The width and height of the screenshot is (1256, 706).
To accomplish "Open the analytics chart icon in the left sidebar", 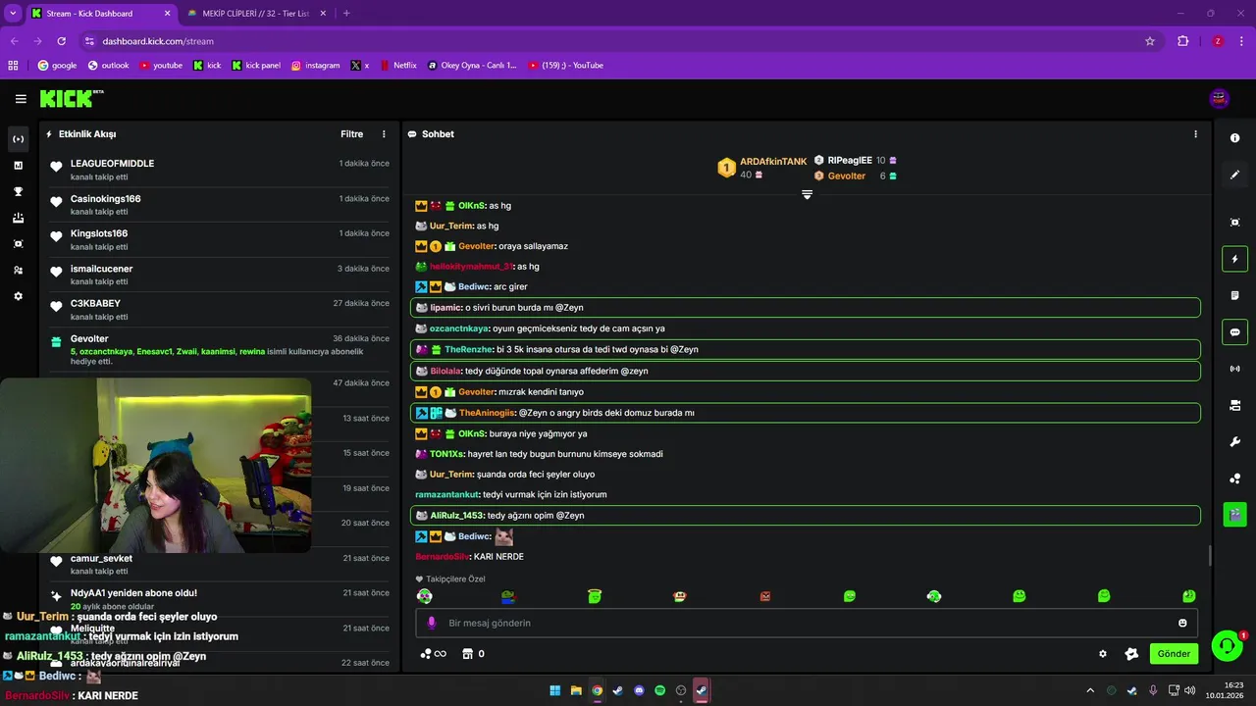I will [x=18, y=166].
